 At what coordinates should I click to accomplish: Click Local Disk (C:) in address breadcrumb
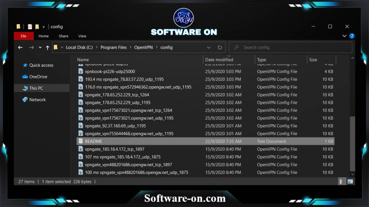pos(79,47)
